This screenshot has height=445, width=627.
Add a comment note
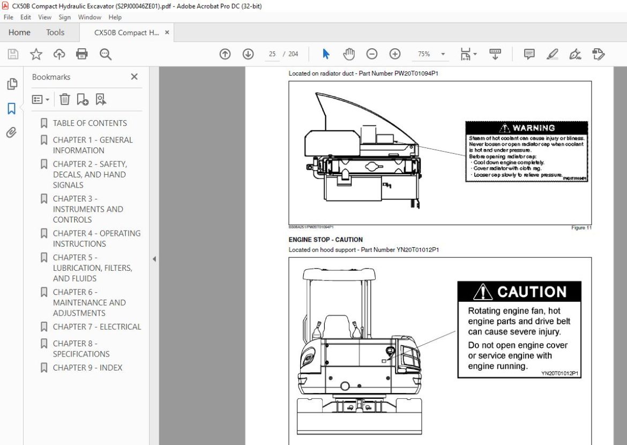pyautogui.click(x=529, y=54)
